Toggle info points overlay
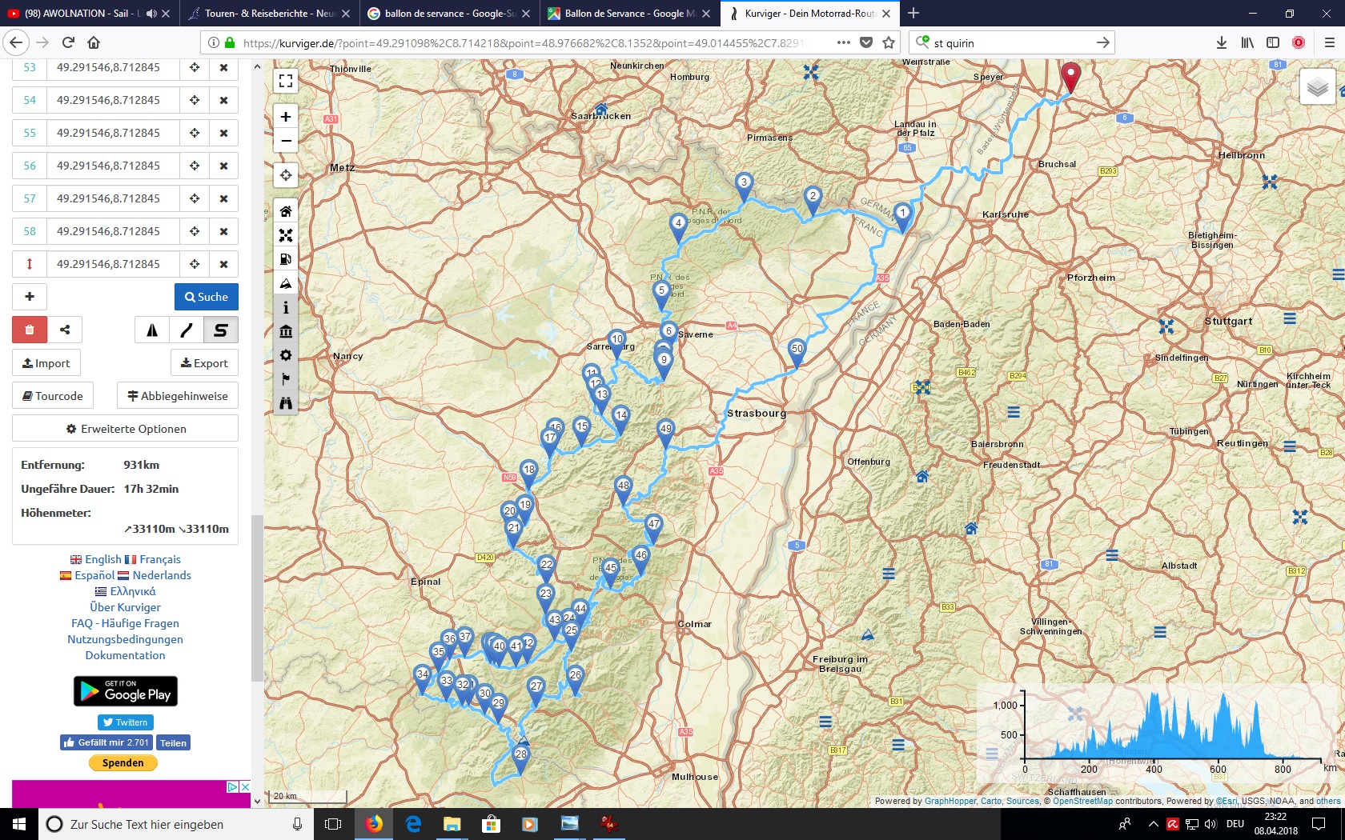The image size is (1345, 840). (286, 307)
